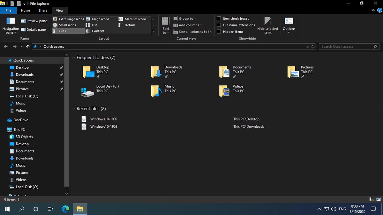Image resolution: width=383 pixels, height=215 pixels.
Task: Launch Microsoft Edge from taskbar
Action: tap(65, 209)
